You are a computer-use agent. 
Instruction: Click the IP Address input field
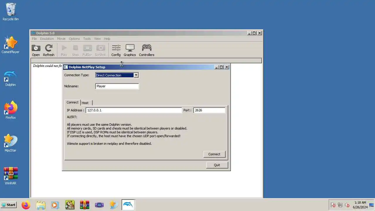pos(134,110)
